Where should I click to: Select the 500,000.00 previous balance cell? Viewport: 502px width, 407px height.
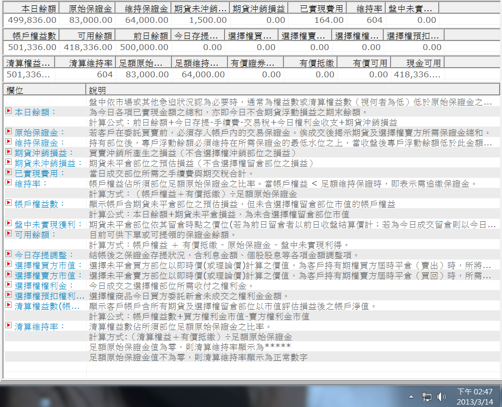point(144,47)
